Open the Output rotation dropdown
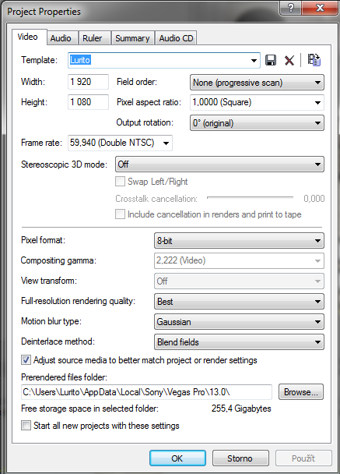 (257, 123)
